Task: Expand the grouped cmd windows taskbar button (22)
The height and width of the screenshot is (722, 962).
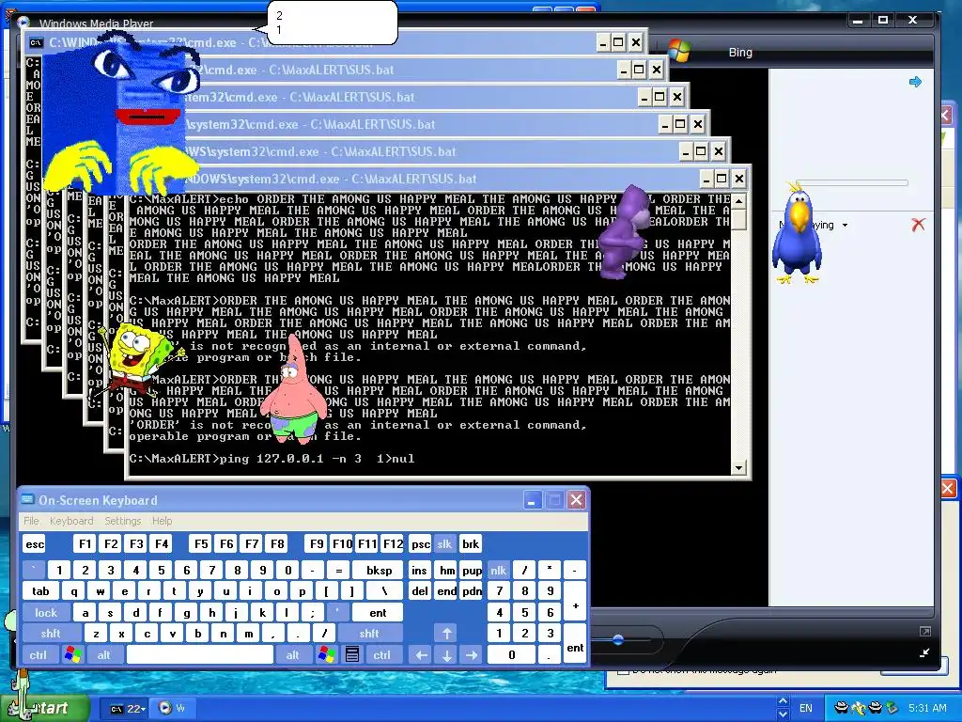Action: tap(125, 709)
